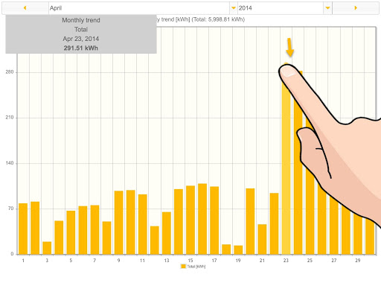Viewport: 381px width, 286px height.
Task: Click the Total [kWh] legend color square
Action: click(183, 267)
